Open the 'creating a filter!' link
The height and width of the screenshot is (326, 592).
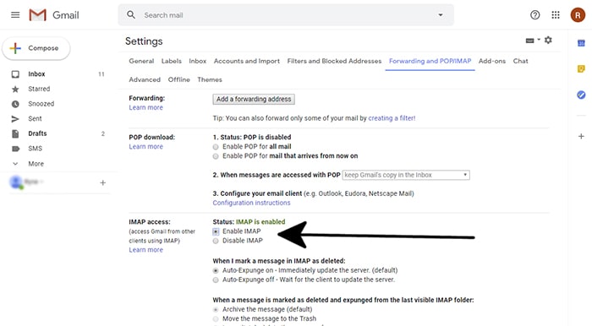(392, 118)
